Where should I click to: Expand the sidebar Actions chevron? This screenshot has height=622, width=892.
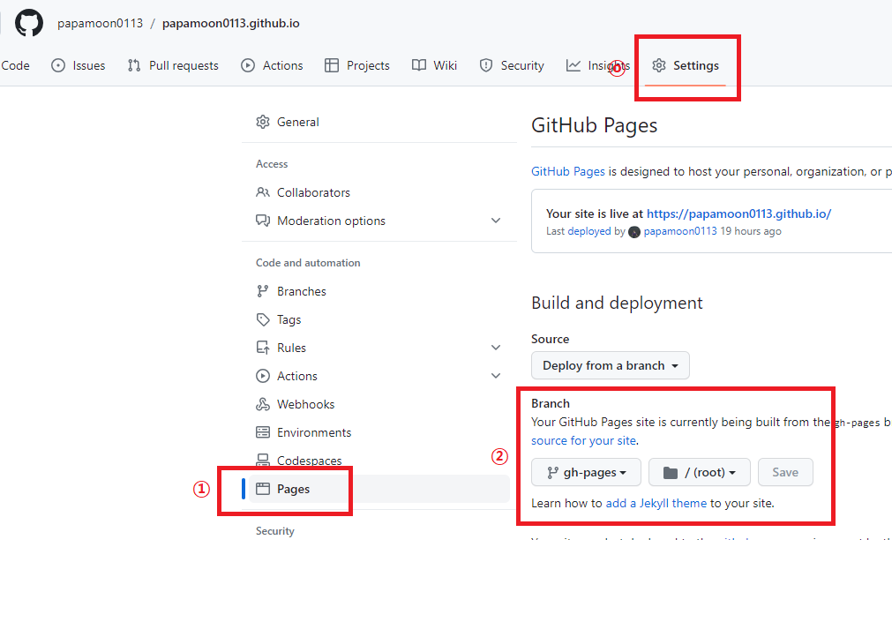[496, 376]
